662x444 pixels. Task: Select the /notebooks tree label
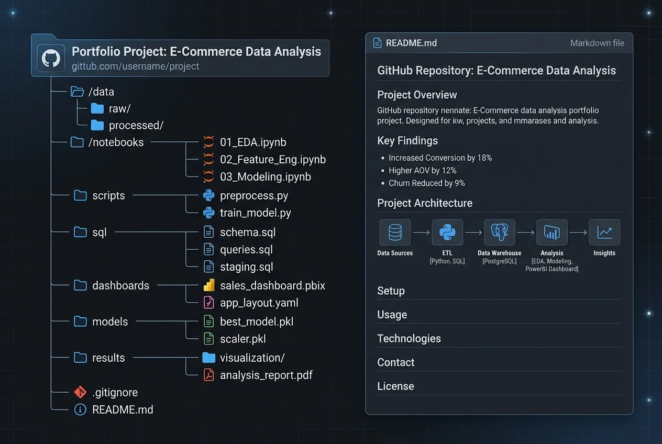tap(116, 142)
